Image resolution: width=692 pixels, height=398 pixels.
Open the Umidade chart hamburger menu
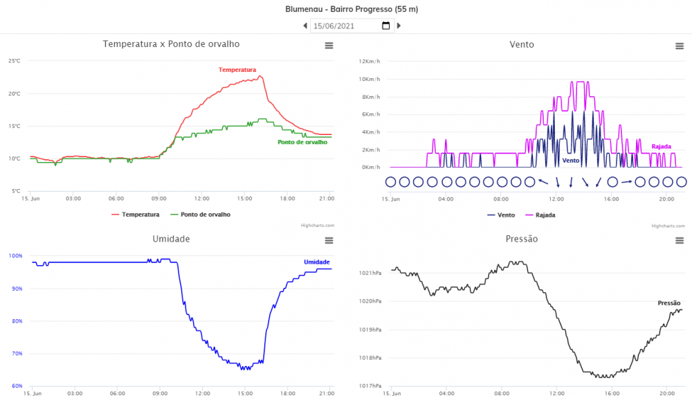pyautogui.click(x=329, y=240)
